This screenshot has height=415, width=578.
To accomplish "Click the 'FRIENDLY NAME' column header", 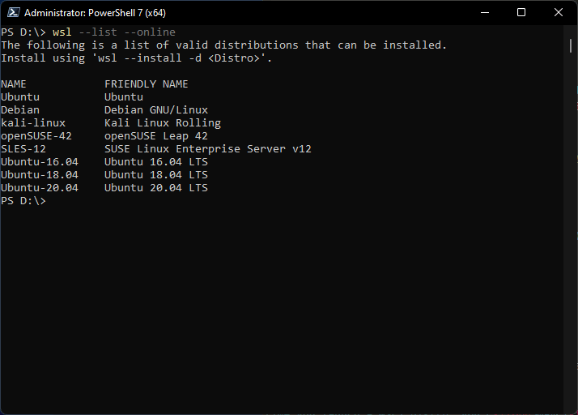I will pyautogui.click(x=147, y=84).
